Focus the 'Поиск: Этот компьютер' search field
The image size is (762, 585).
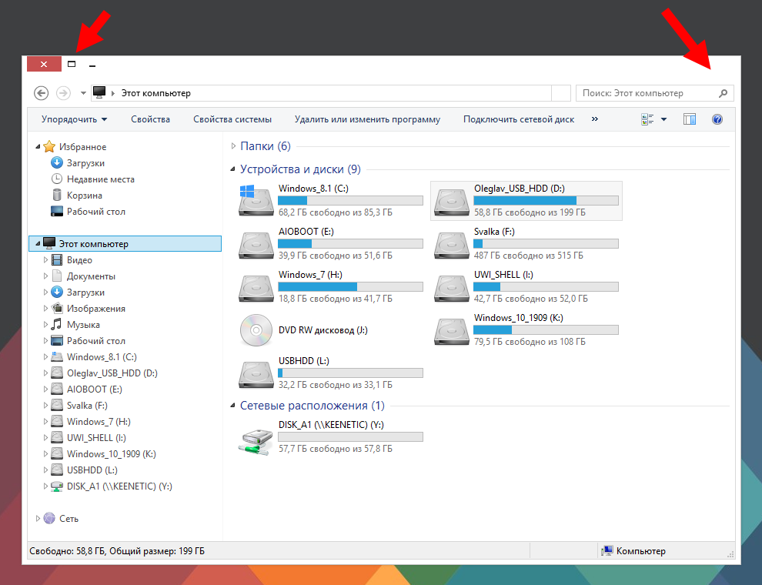(x=654, y=93)
